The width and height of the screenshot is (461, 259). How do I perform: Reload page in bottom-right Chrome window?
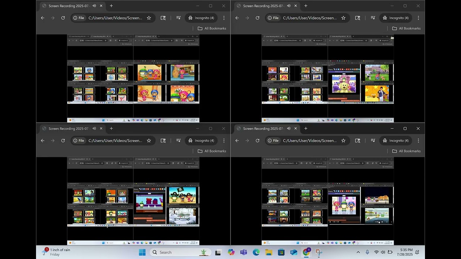(x=258, y=141)
